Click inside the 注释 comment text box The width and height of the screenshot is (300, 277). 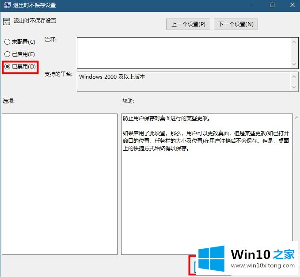[x=184, y=53]
